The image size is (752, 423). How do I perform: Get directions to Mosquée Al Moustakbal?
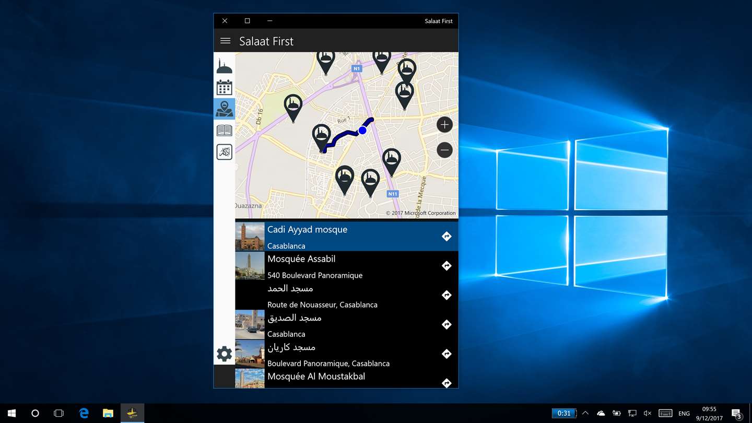[446, 383]
